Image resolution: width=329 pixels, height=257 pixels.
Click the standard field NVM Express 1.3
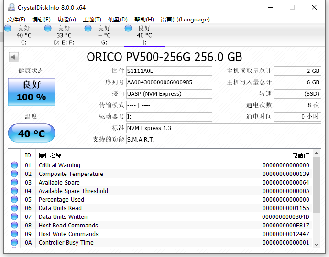click(x=224, y=128)
